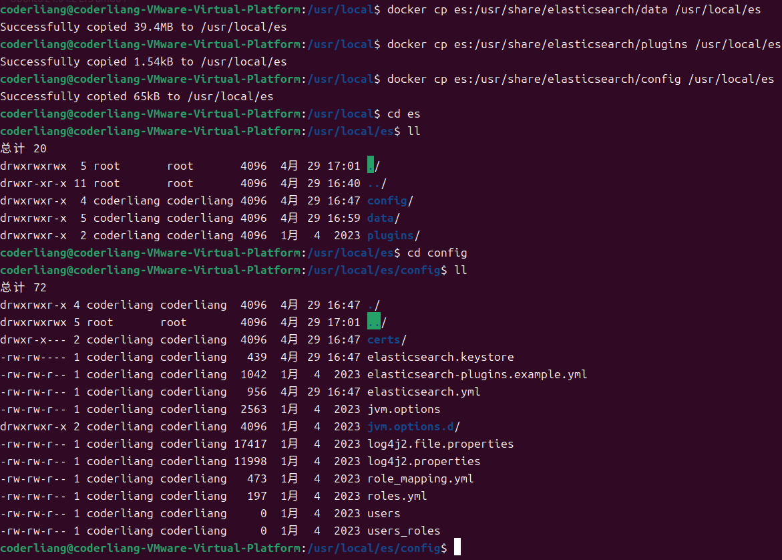Click 'es:/usr/share/elasticsearch/plugins' in the docker command
The image size is (782, 560).
click(570, 44)
